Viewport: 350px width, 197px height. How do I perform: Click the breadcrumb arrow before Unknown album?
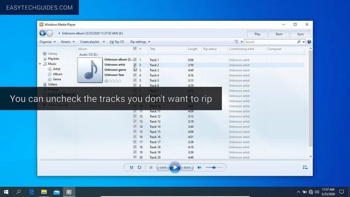59,33
